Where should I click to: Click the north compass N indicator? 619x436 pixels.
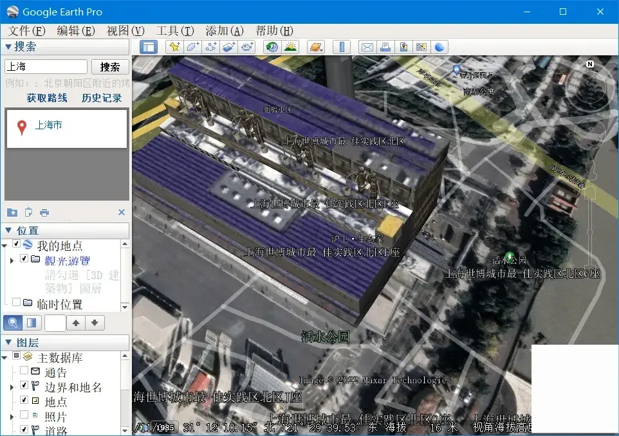(x=590, y=64)
